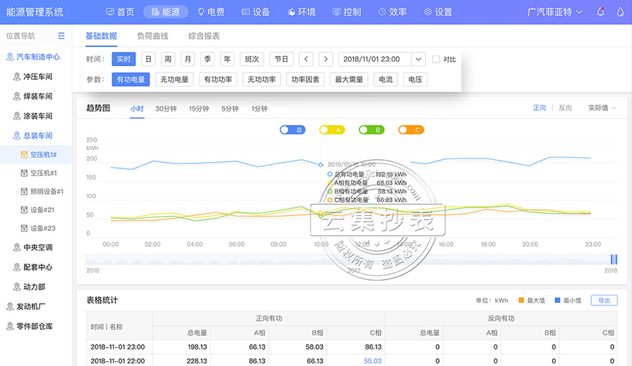This screenshot has height=366, width=632.
Task: Open the date time dropdown 2018/11/01 23:00
Action: [x=381, y=60]
